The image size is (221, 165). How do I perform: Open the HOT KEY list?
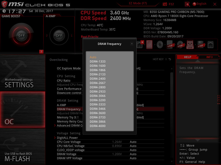pyautogui.click(x=158, y=59)
